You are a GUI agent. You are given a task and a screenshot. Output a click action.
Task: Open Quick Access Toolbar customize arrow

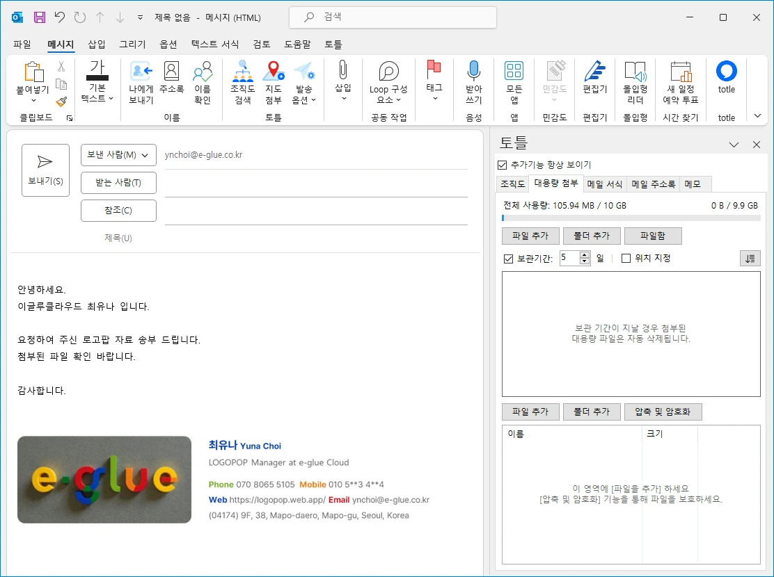point(140,17)
